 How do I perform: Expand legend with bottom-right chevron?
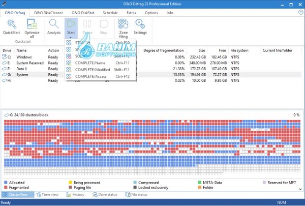coord(300,189)
